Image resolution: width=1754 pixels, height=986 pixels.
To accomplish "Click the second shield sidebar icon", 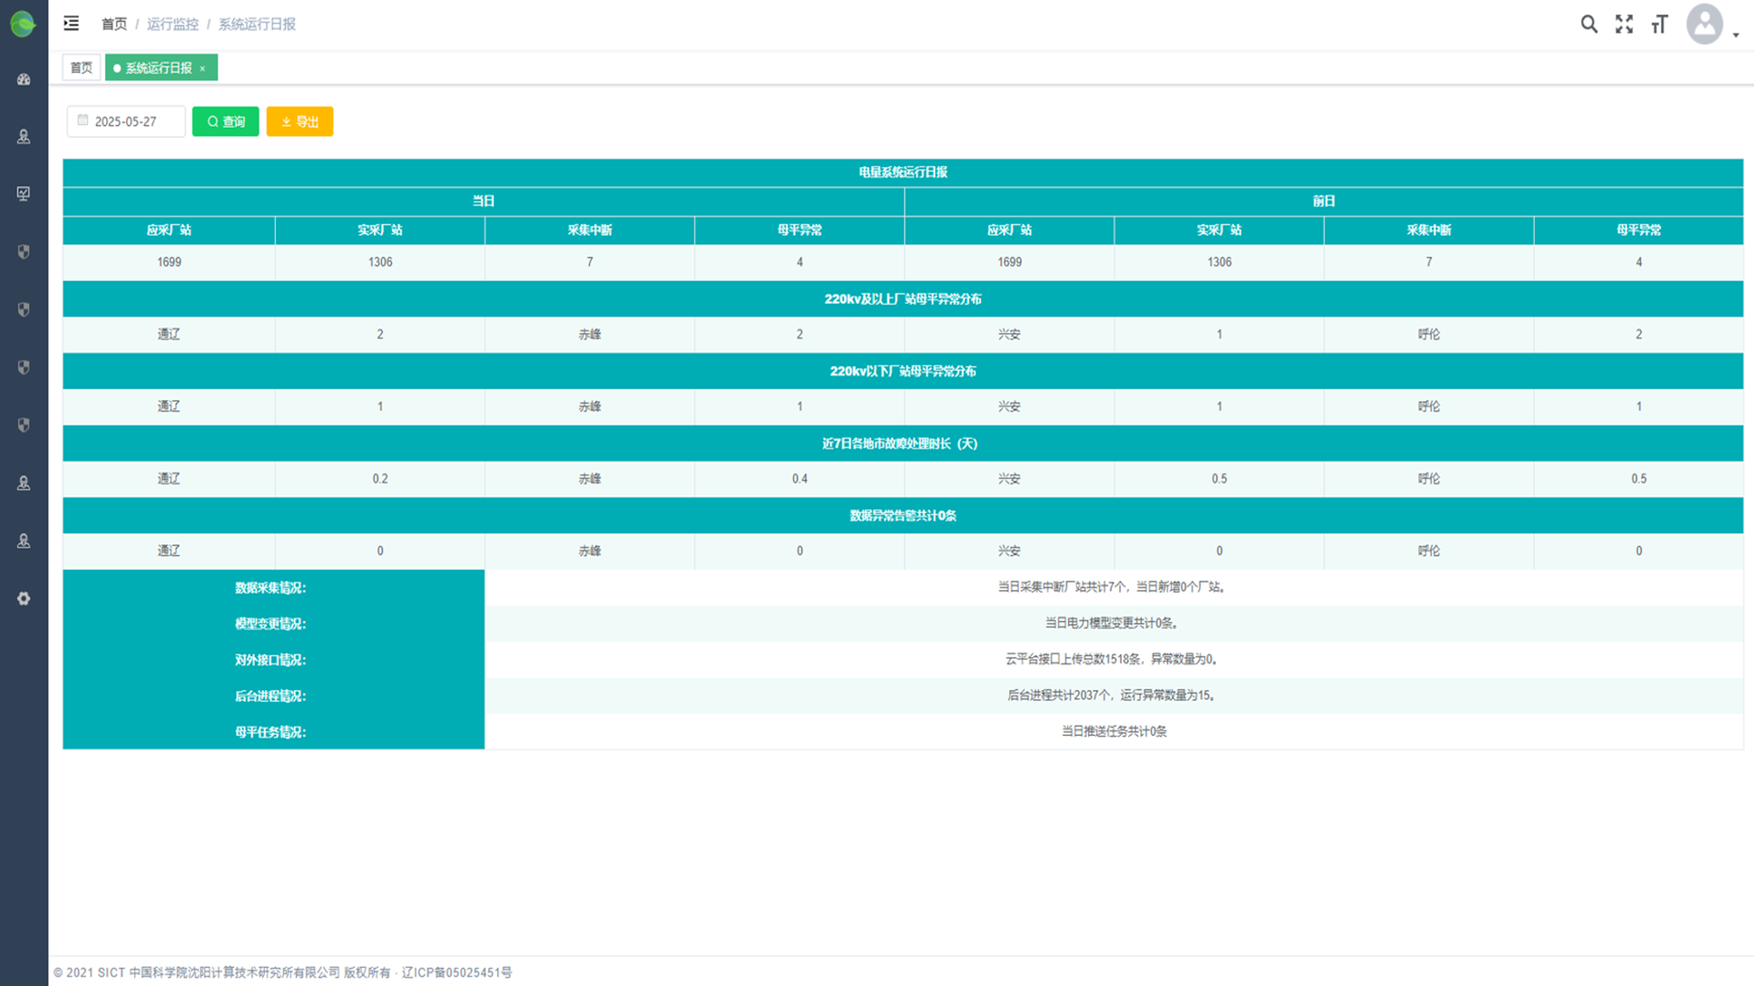I will [x=24, y=309].
